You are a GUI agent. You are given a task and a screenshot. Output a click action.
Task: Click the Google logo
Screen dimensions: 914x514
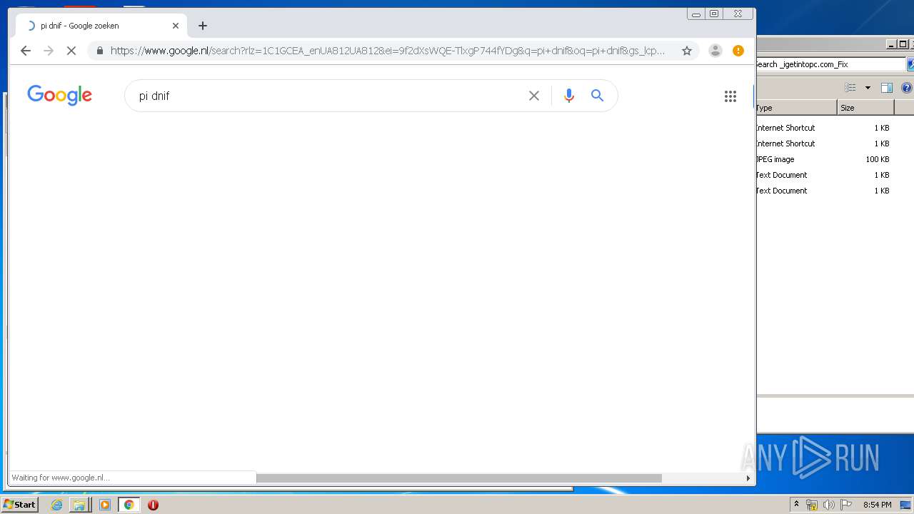click(x=60, y=95)
